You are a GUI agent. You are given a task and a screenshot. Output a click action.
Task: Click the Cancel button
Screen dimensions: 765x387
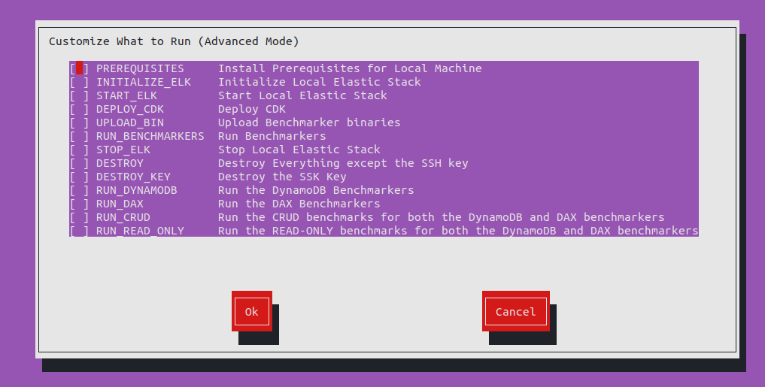coord(515,311)
